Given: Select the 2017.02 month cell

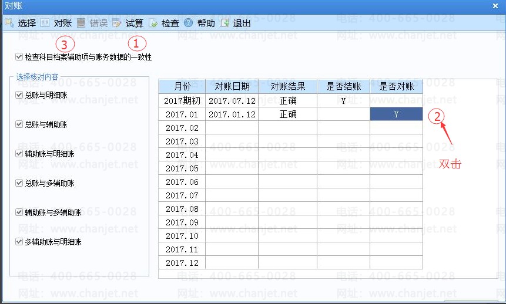Looking at the screenshot, I should tap(182, 128).
